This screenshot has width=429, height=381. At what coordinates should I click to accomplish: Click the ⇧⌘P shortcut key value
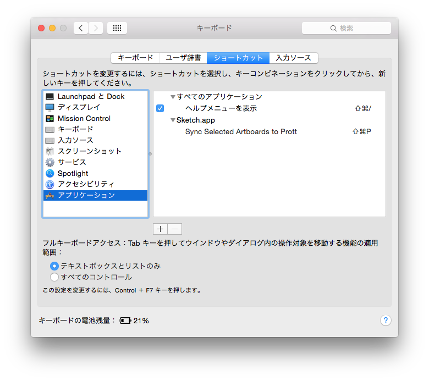click(362, 131)
